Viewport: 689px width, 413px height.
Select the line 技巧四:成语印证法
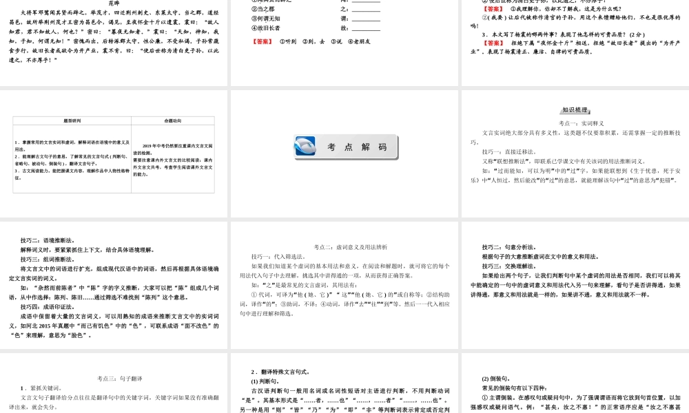(x=48, y=307)
